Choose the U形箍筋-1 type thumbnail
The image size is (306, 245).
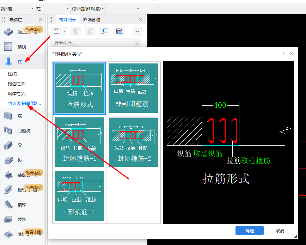(79, 196)
